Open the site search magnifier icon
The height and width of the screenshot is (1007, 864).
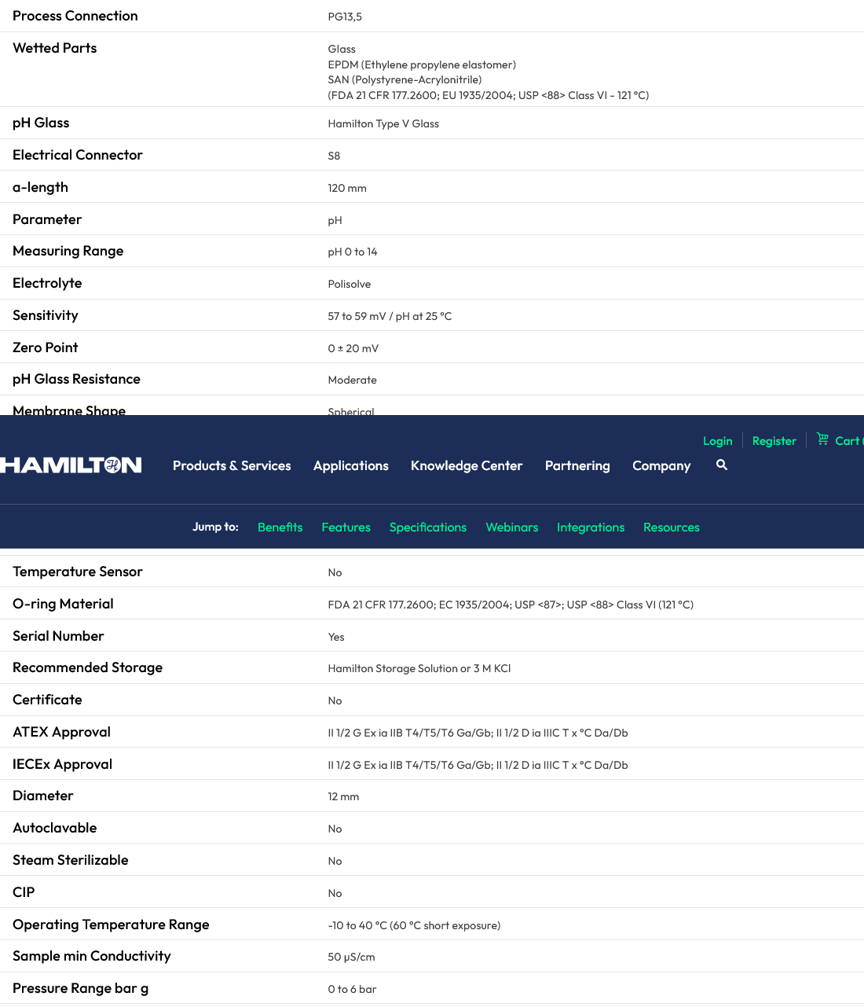click(x=722, y=465)
